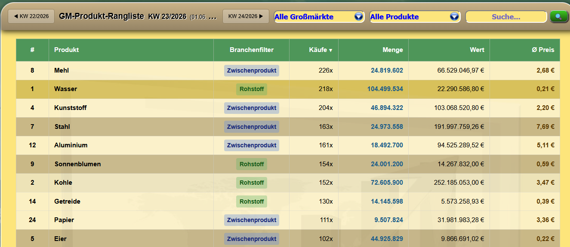Screen dimensions: 570x247
Task: Open the Alle Großmärkte dropdown
Action: click(x=319, y=17)
